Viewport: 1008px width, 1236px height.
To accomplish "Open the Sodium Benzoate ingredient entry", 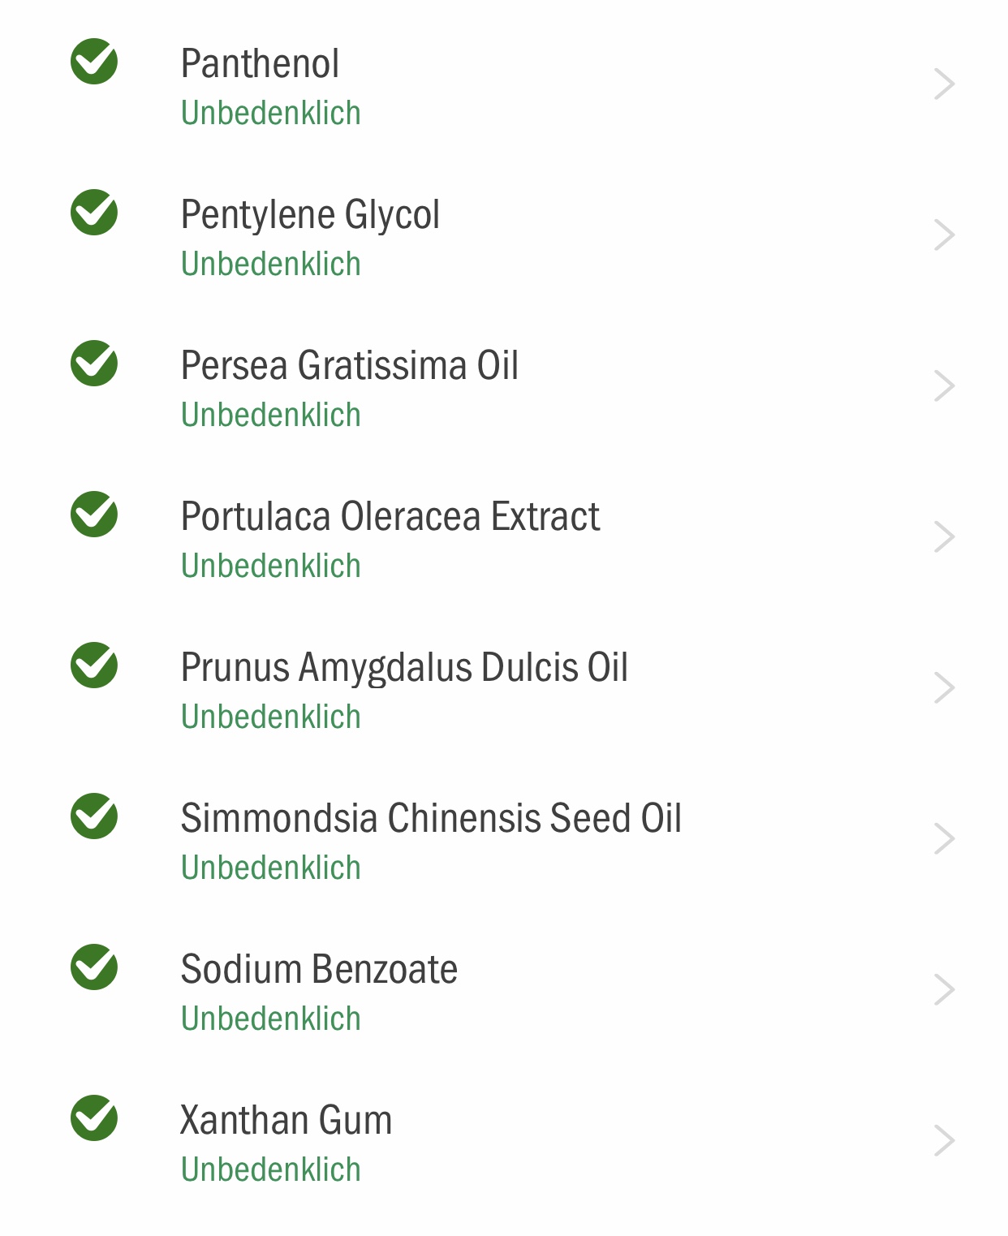I will tap(504, 990).
